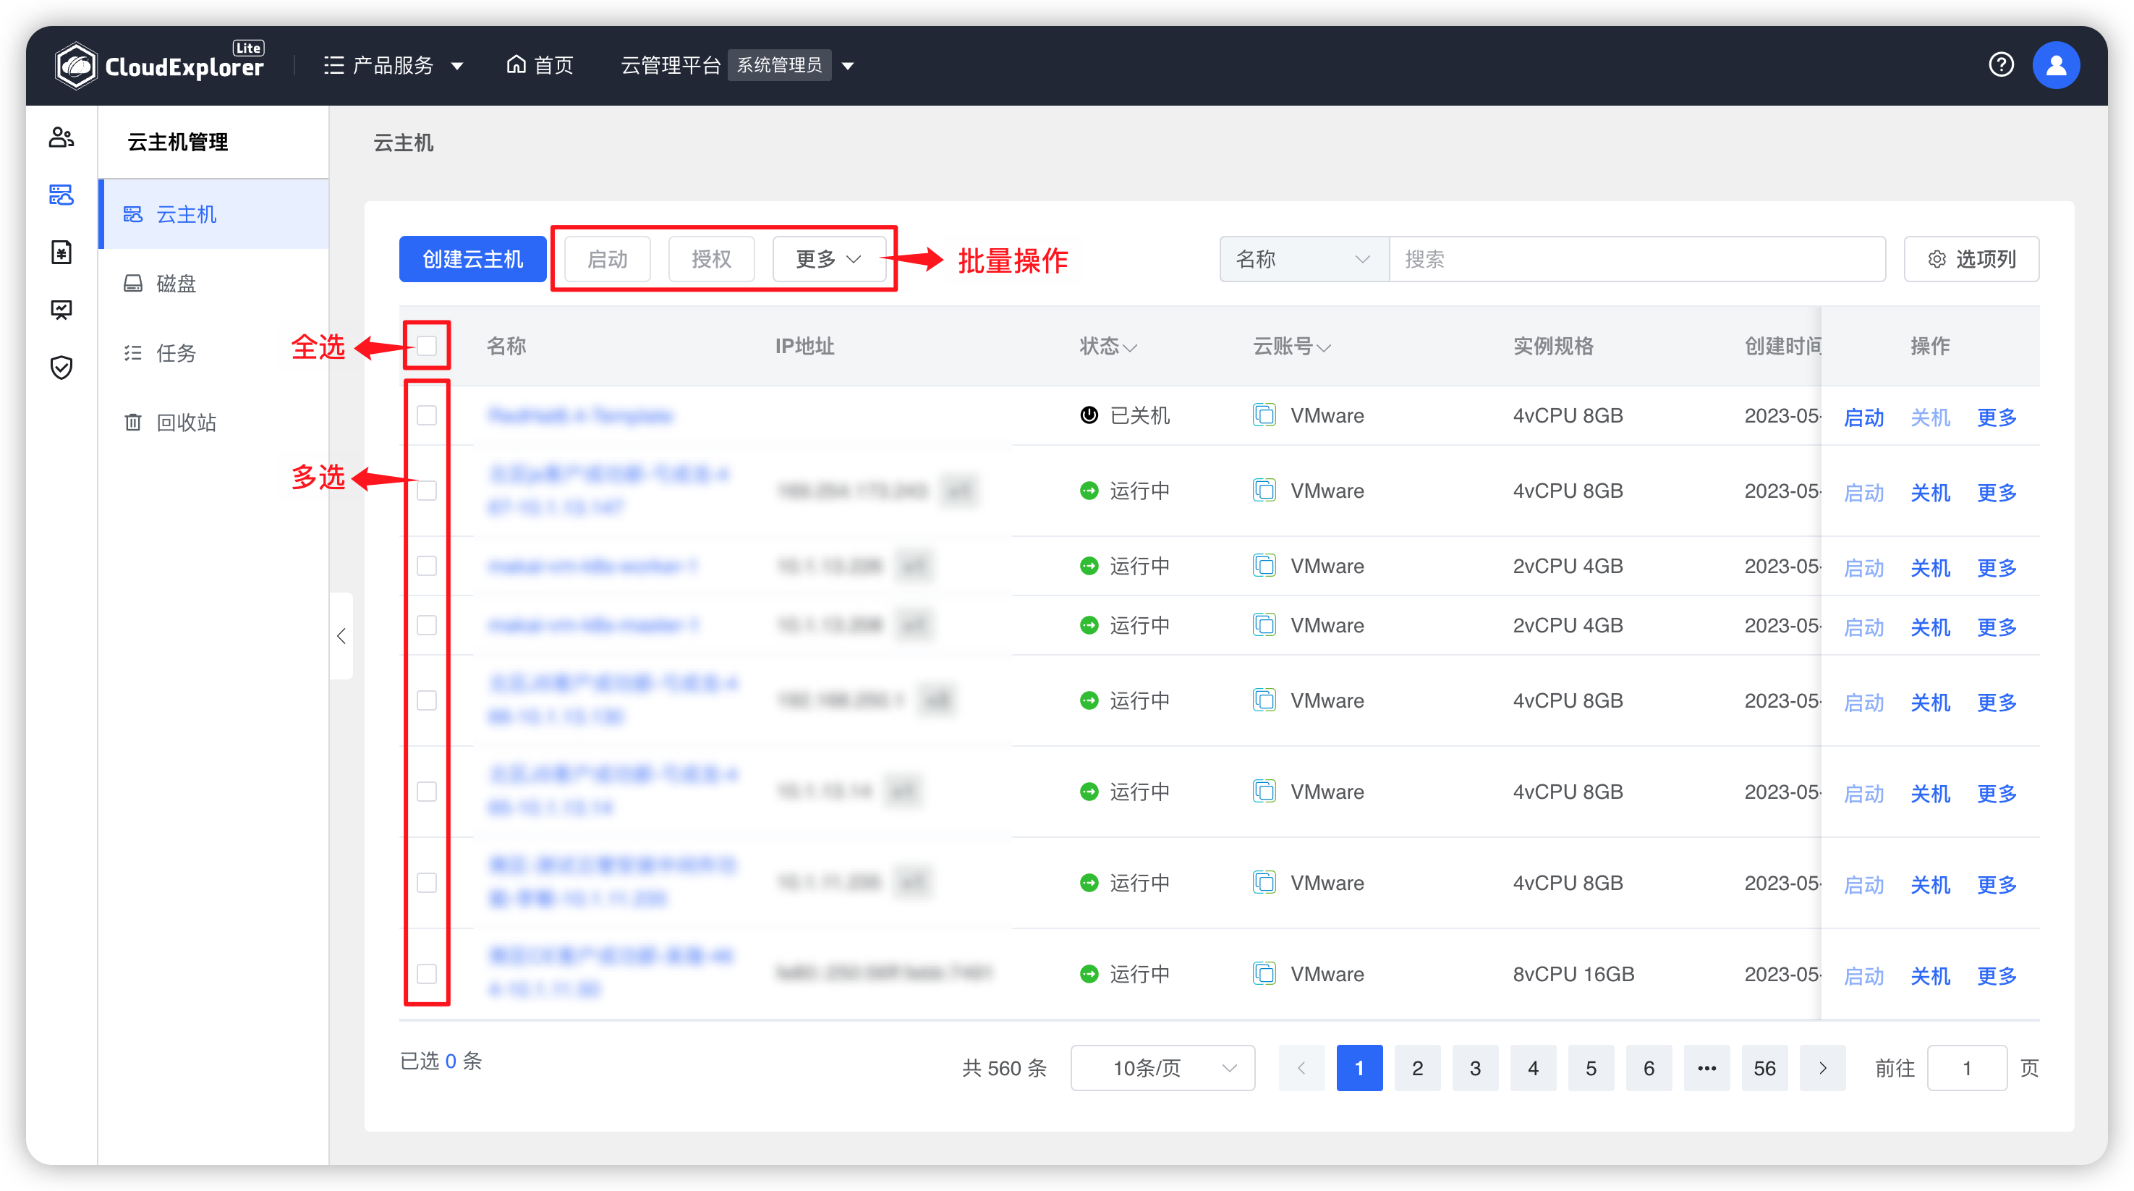Go to 首页 in the top navigation
The image size is (2134, 1191).
coord(540,64)
